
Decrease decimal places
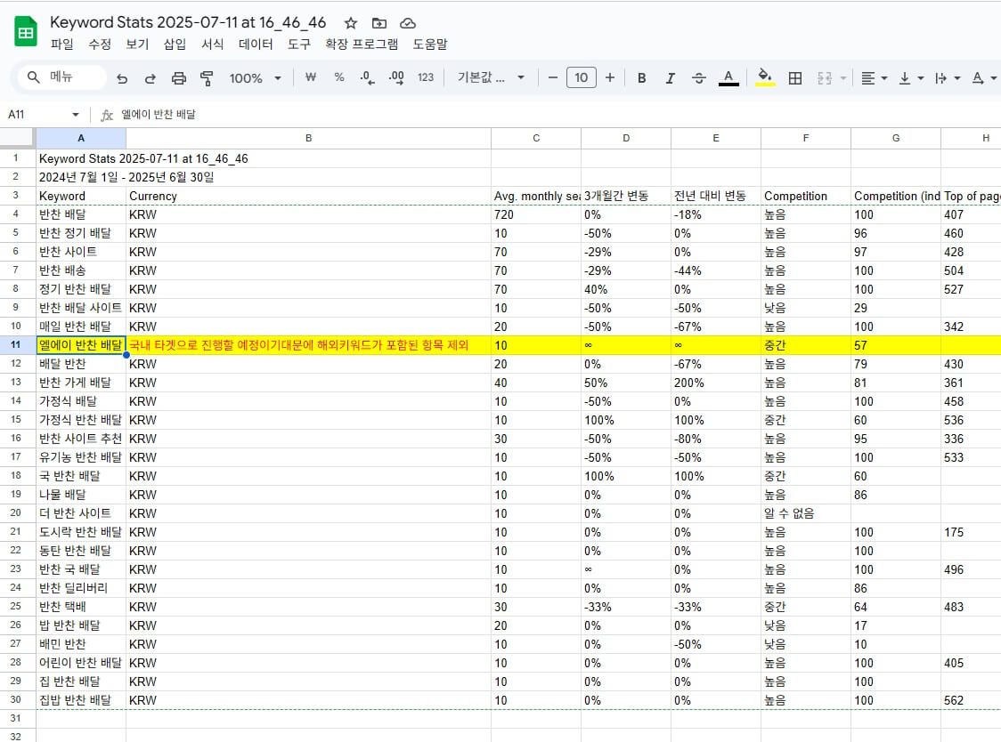click(367, 77)
